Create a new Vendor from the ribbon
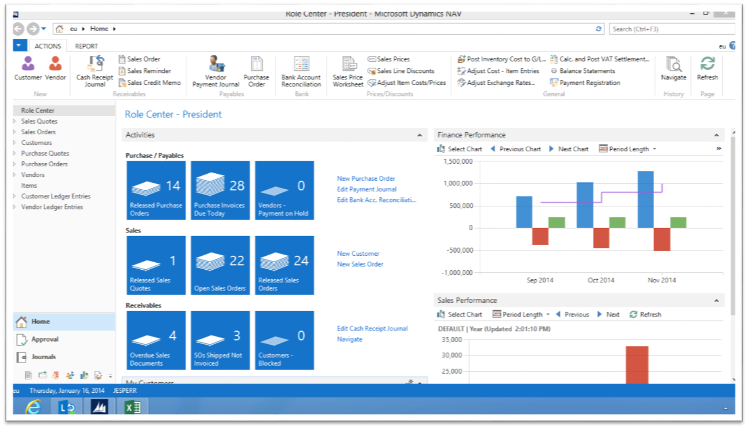Viewport: 748px width, 429px height. click(55, 69)
